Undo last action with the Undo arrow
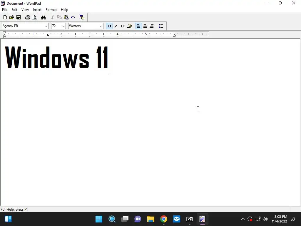 coord(73,17)
